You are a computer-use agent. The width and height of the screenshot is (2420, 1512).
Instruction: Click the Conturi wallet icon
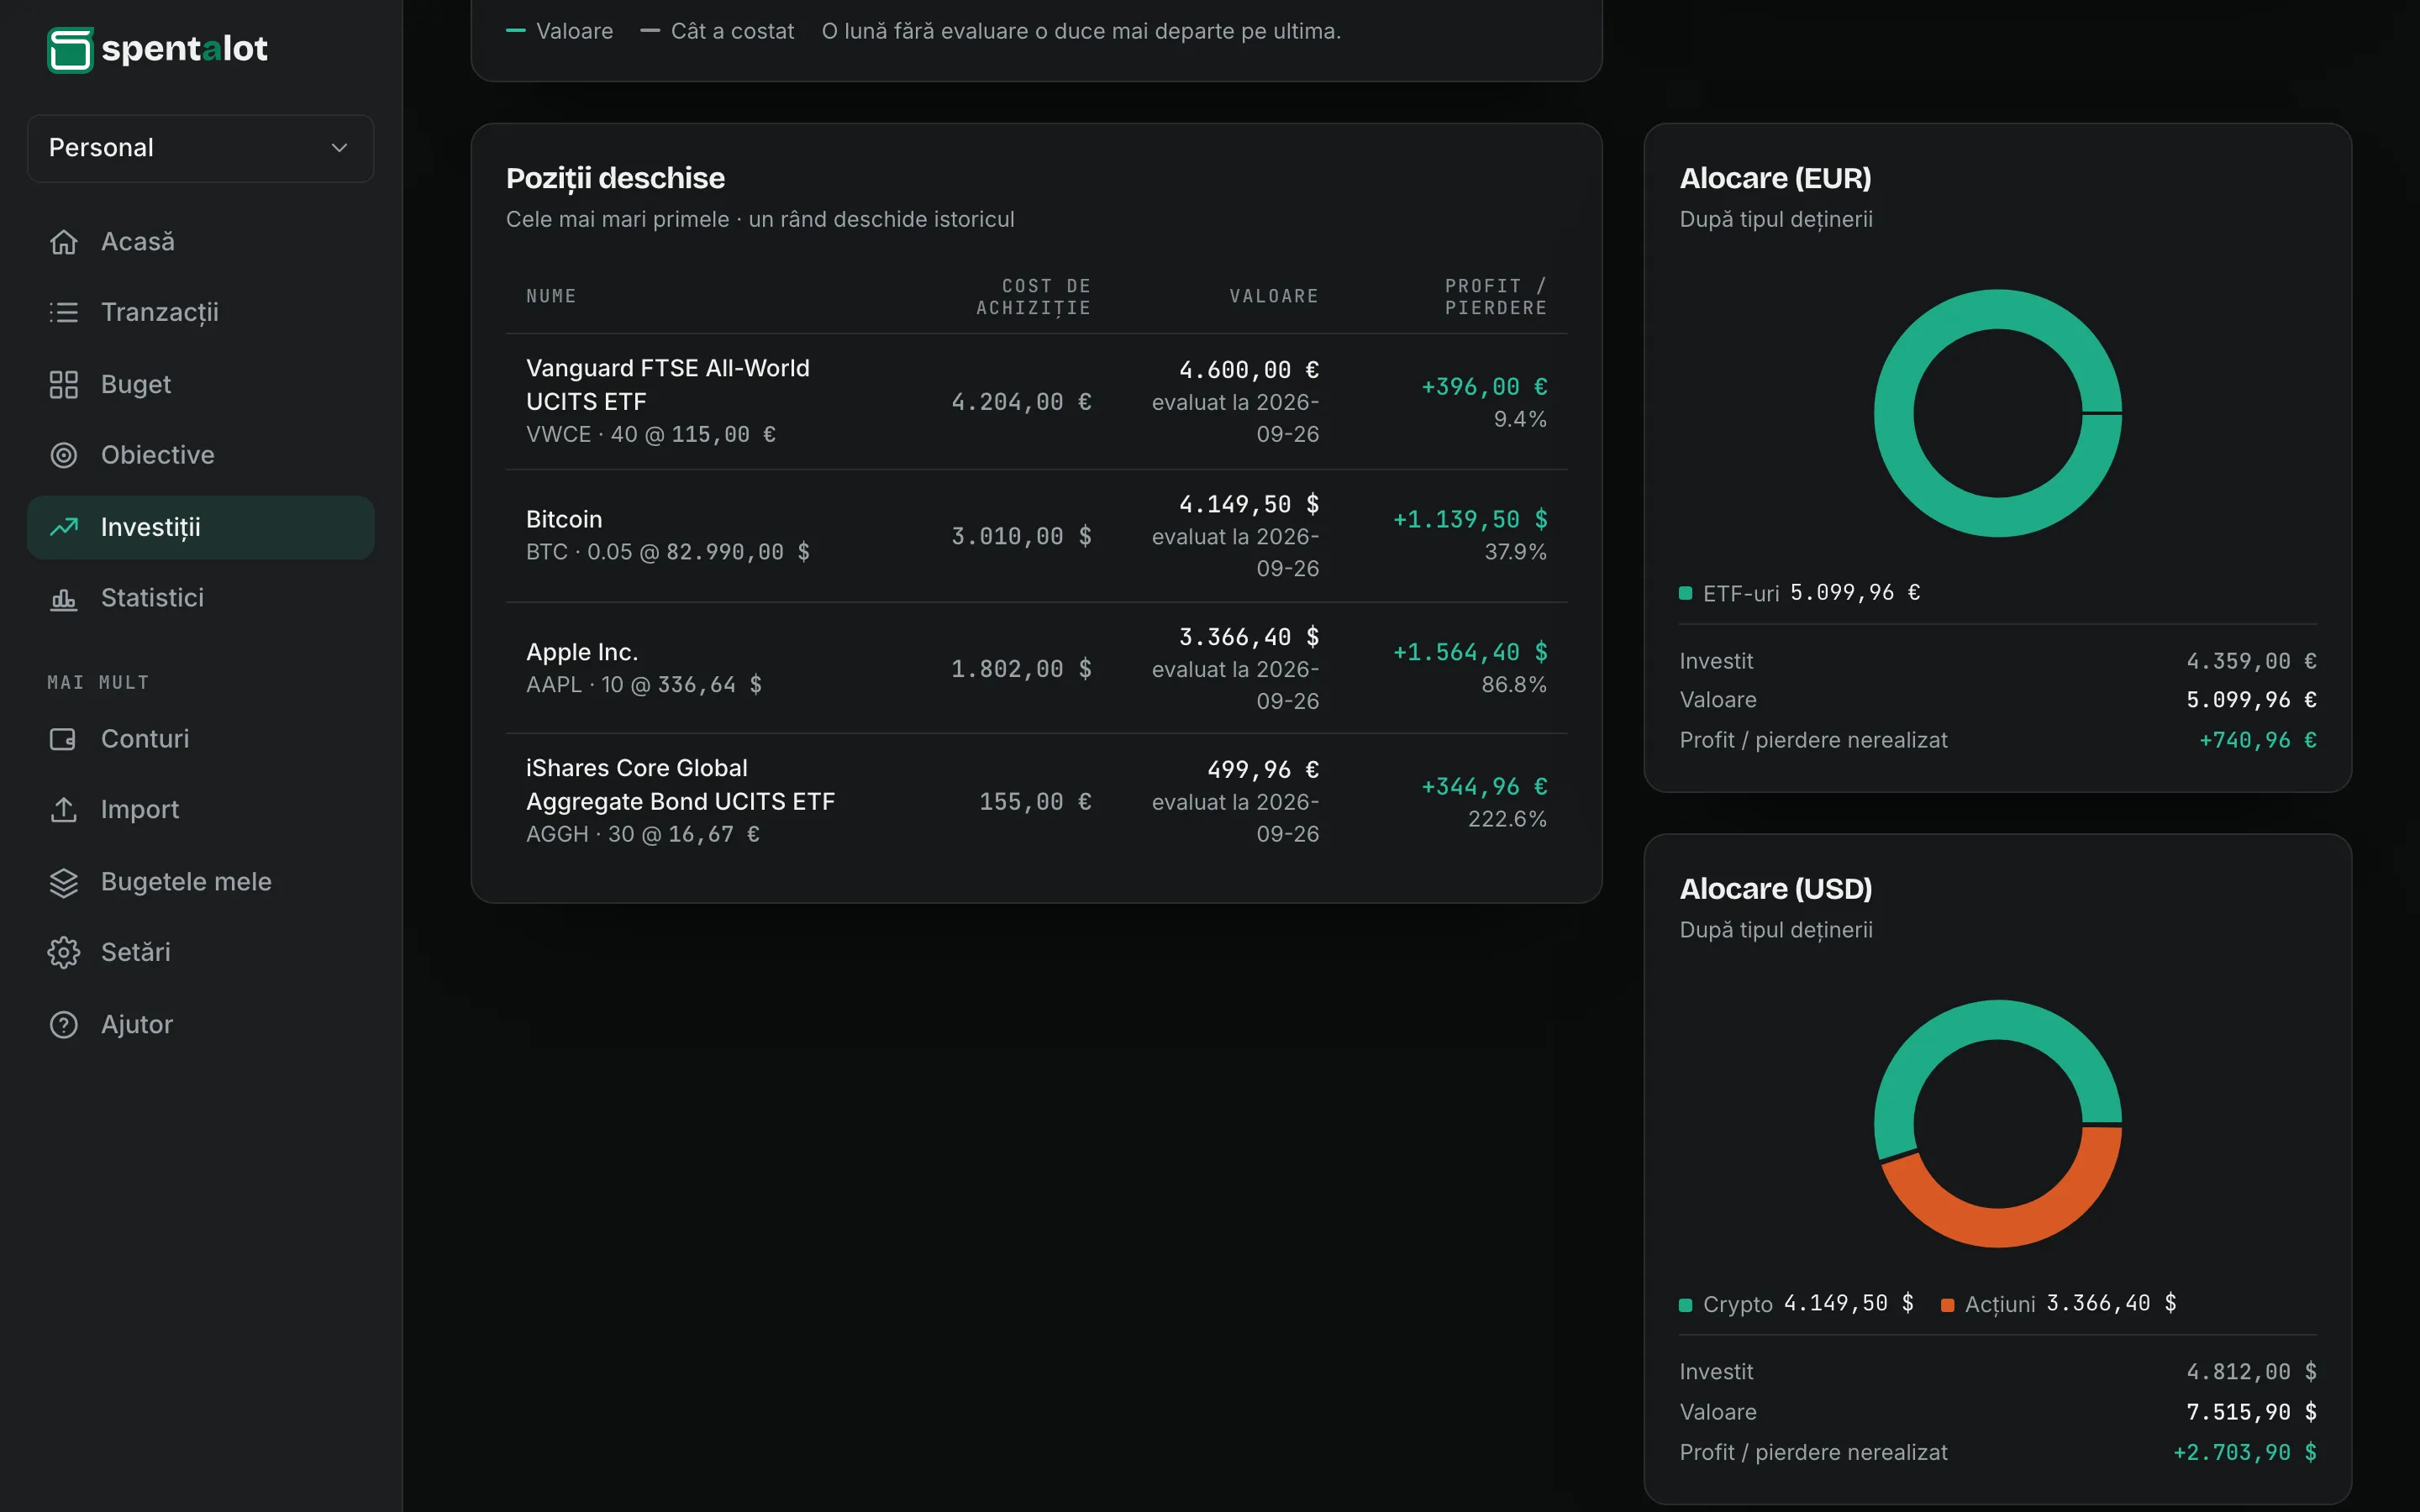64,739
